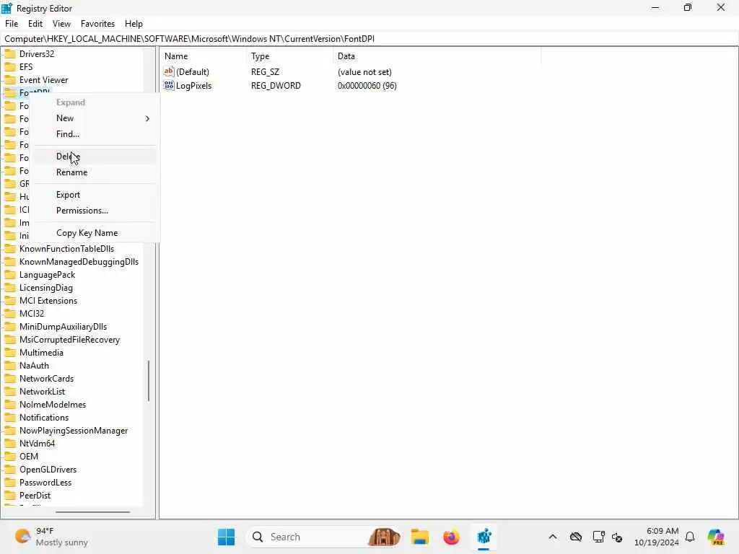Open the File menu
Image resolution: width=739 pixels, height=554 pixels.
pos(12,24)
